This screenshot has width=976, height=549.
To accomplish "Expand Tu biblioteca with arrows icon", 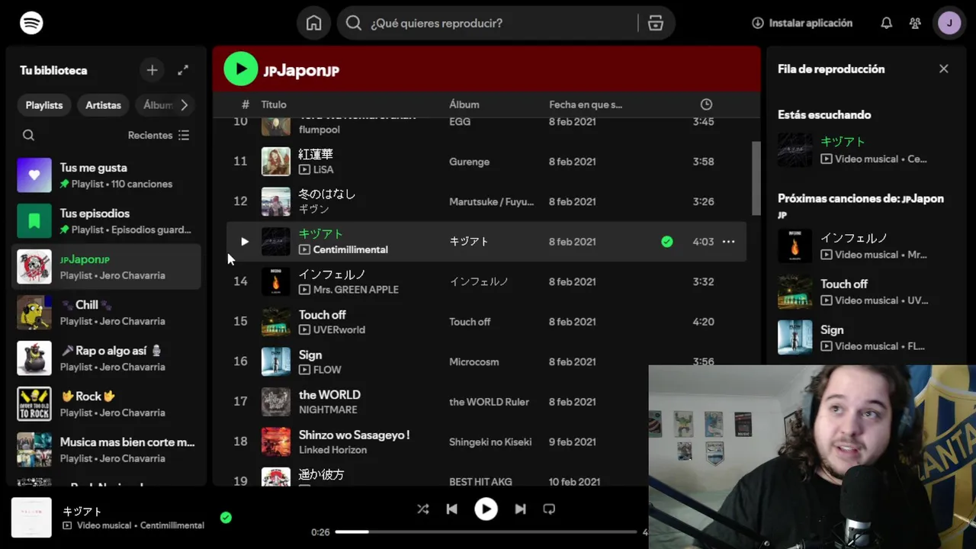I will pyautogui.click(x=183, y=70).
